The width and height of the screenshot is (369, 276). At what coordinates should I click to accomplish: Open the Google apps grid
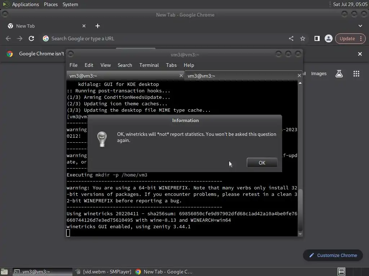click(356, 74)
